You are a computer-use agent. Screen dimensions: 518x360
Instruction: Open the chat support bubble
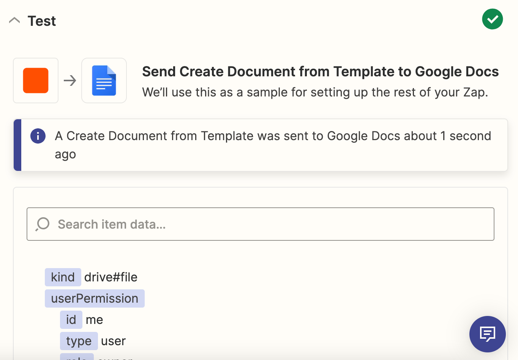[488, 334]
